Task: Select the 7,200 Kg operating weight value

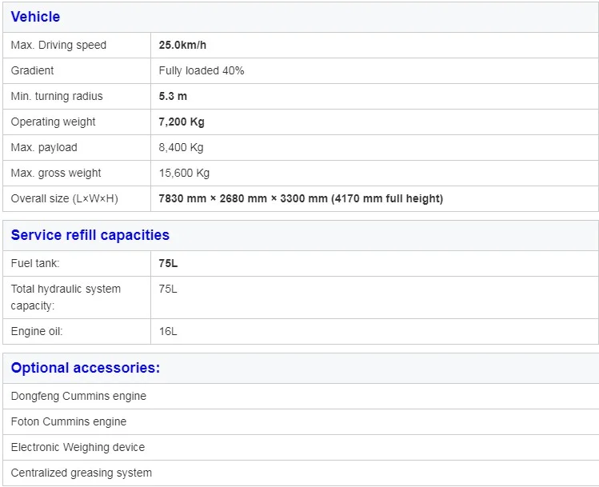Action: (x=182, y=122)
